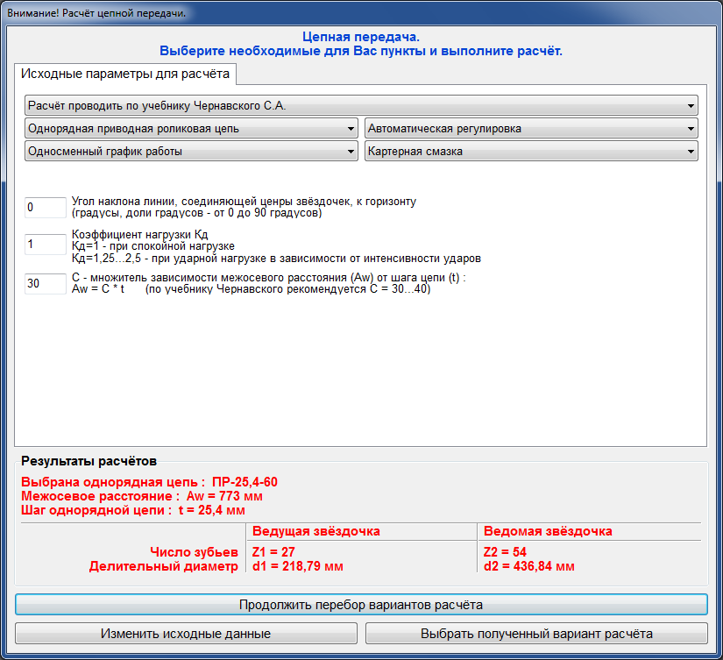The height and width of the screenshot is (660, 723).
Task: Click the 'Z1 = 27' value
Action: coord(273,552)
